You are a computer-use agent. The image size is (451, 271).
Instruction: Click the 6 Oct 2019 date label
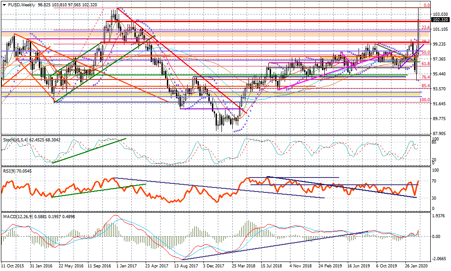point(387,266)
